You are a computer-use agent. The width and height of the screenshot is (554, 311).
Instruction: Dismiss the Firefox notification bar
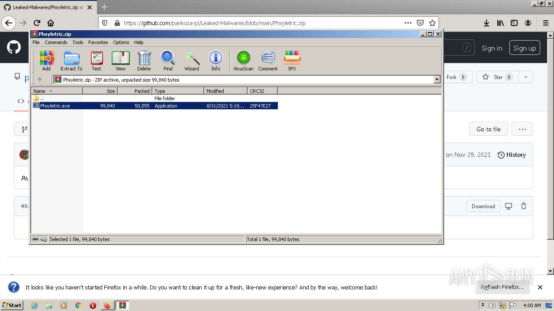tap(540, 287)
